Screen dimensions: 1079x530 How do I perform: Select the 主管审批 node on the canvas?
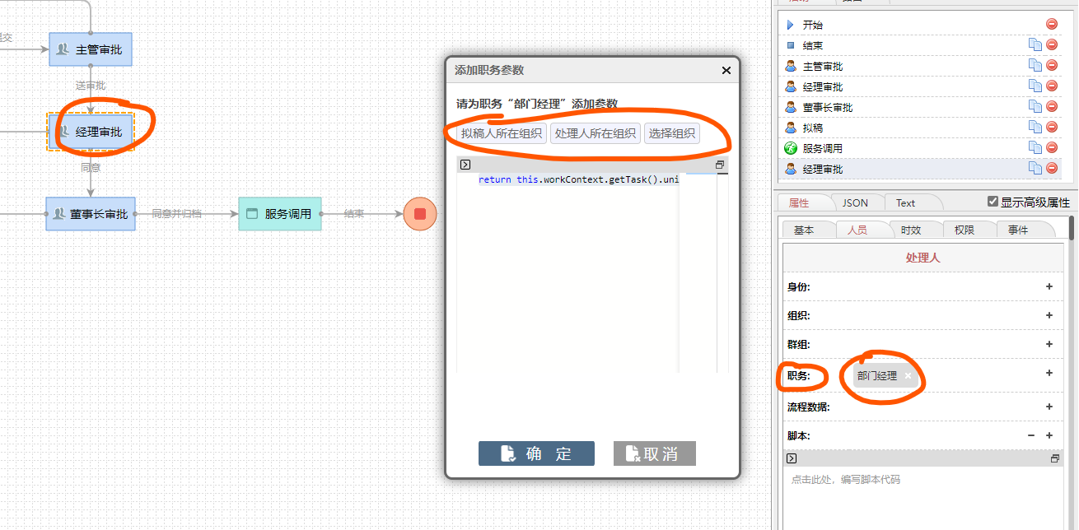pos(91,49)
